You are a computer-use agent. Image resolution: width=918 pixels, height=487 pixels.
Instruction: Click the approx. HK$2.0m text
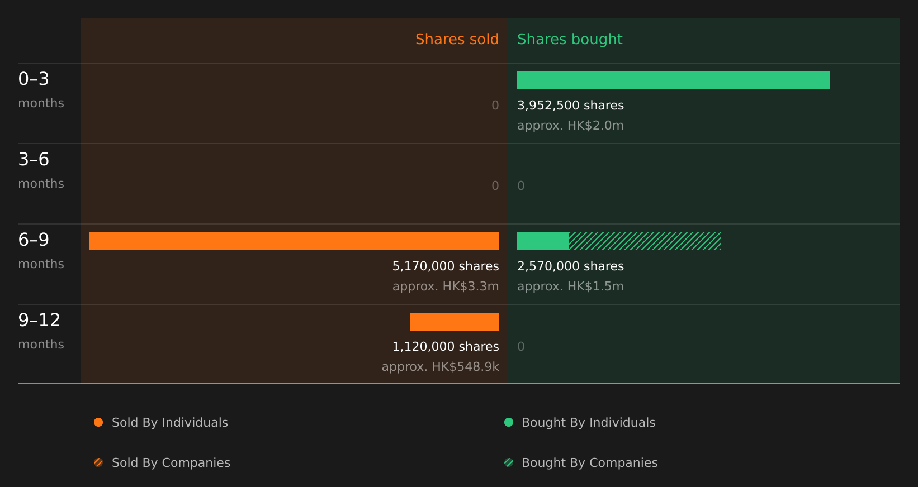point(570,126)
